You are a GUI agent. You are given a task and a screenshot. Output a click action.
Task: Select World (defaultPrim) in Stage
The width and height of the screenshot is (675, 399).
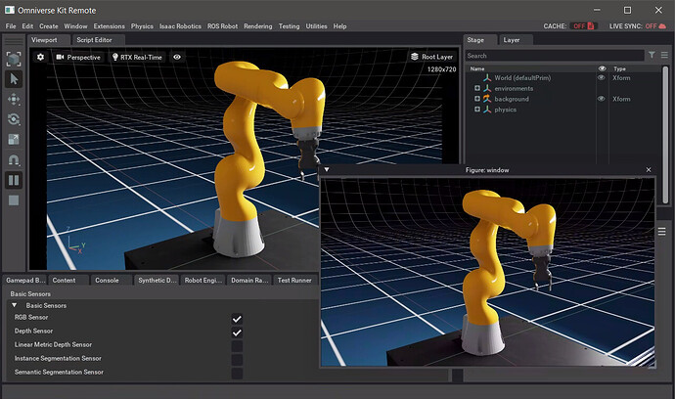[x=522, y=78]
